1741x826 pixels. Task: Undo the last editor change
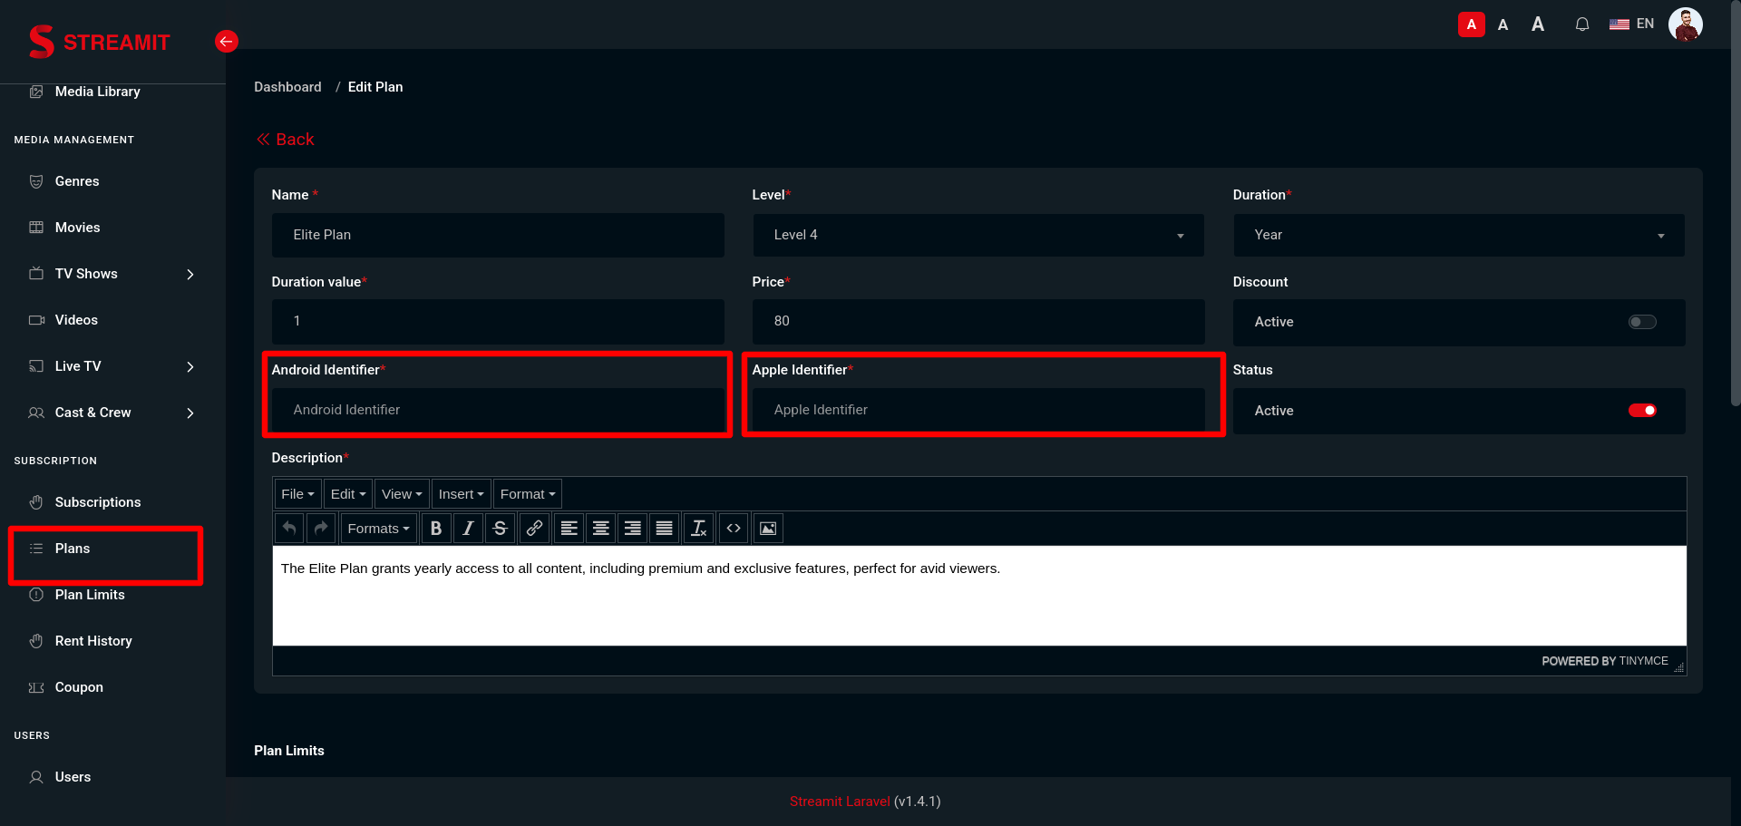pyautogui.click(x=289, y=528)
